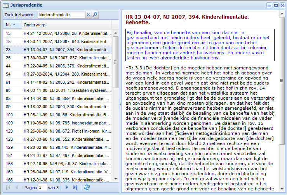Viewport: 287px width, 195px height.
Task: Select row 129 HR 20-02-98
Action: tap(57, 147)
